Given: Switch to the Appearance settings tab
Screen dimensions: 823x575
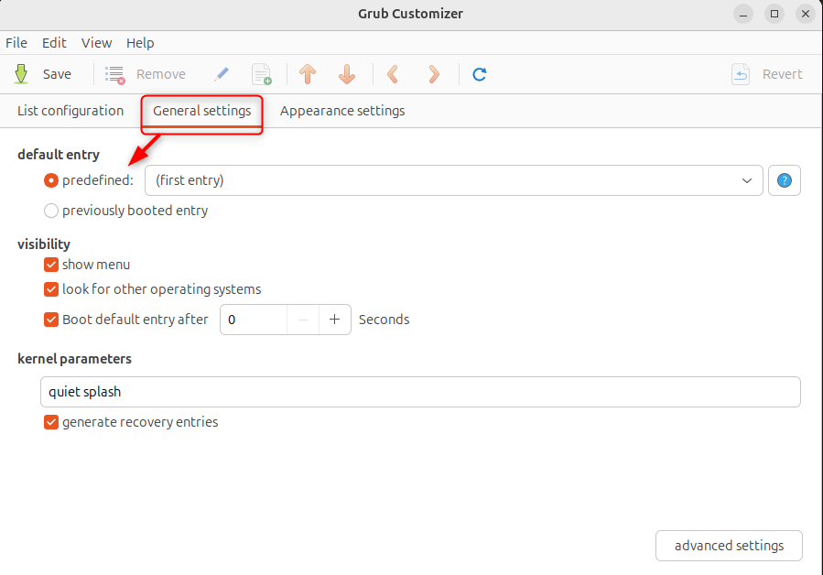Looking at the screenshot, I should 342,111.
